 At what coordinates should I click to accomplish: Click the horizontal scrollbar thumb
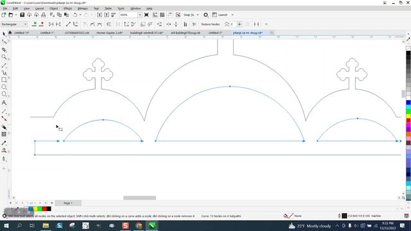coord(140,198)
